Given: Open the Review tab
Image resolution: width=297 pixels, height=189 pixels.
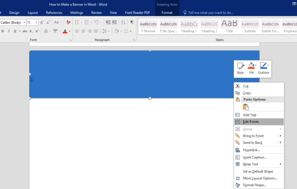Looking at the screenshot, I should [97, 13].
